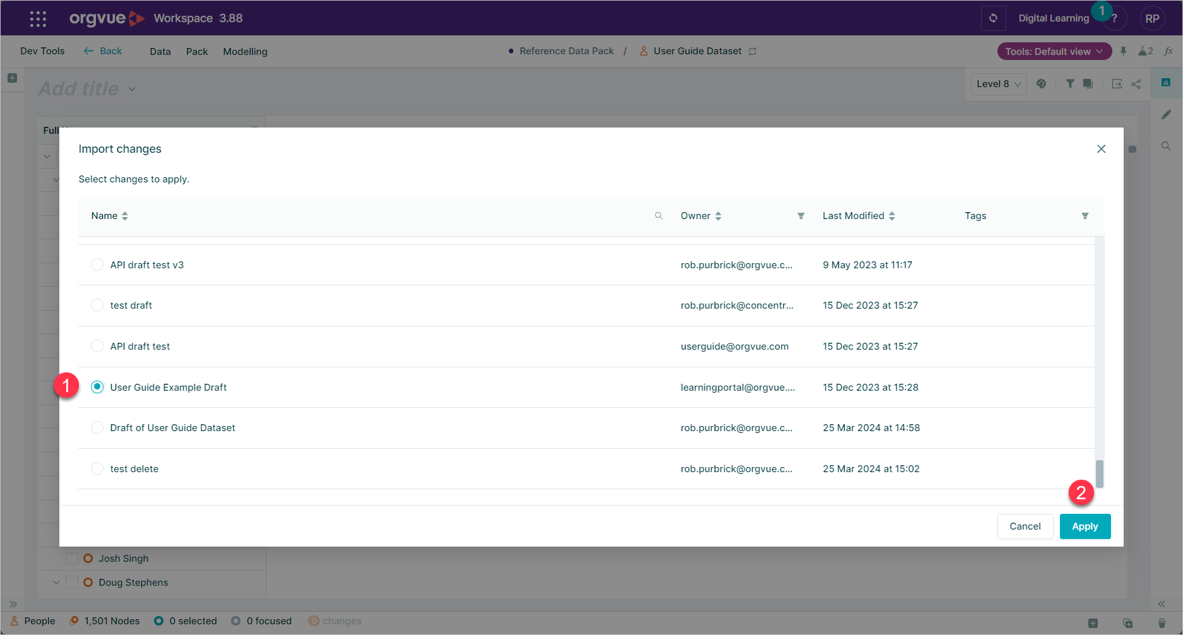Collapse the top-level tree chevron
This screenshot has width=1183, height=635.
coord(47,156)
